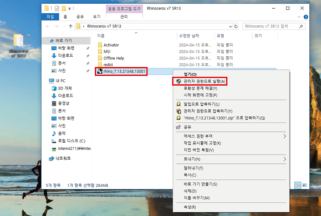Choose 관리자 권한으로 실행(A)
The image size is (321, 216).
(x=231, y=81)
